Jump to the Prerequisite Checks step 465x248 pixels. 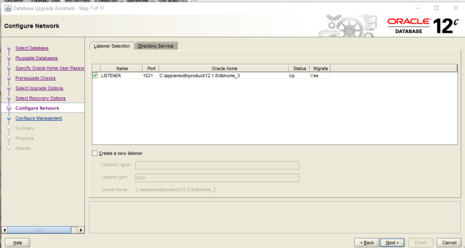[x=35, y=78]
